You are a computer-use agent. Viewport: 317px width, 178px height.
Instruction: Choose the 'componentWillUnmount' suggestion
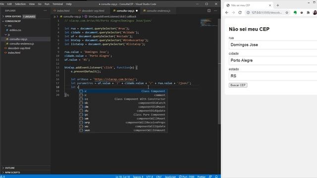point(123,130)
